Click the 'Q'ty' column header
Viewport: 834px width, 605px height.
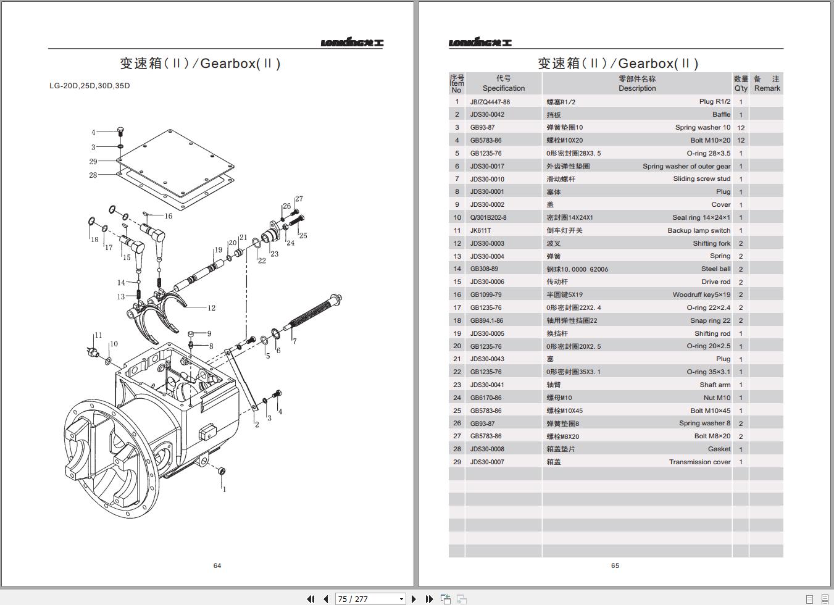click(741, 88)
